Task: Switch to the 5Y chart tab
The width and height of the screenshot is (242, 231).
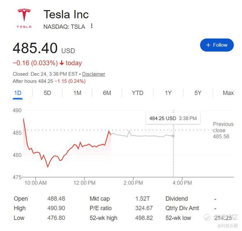Action: (x=198, y=93)
